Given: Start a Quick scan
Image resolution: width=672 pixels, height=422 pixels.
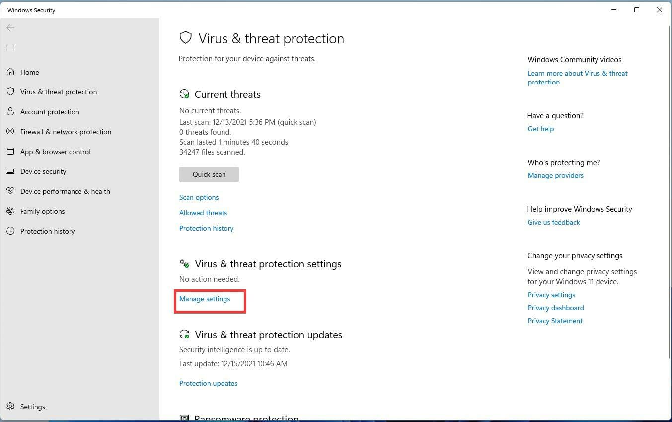Looking at the screenshot, I should 209,174.
